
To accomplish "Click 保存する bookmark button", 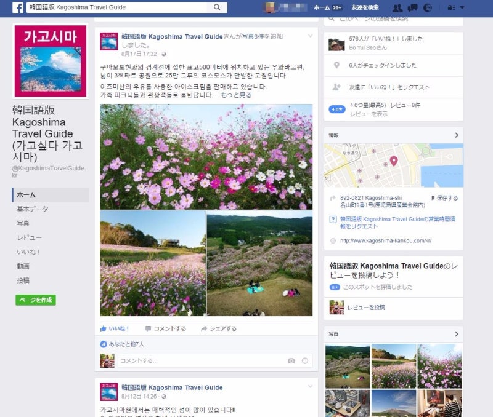I will click(444, 198).
